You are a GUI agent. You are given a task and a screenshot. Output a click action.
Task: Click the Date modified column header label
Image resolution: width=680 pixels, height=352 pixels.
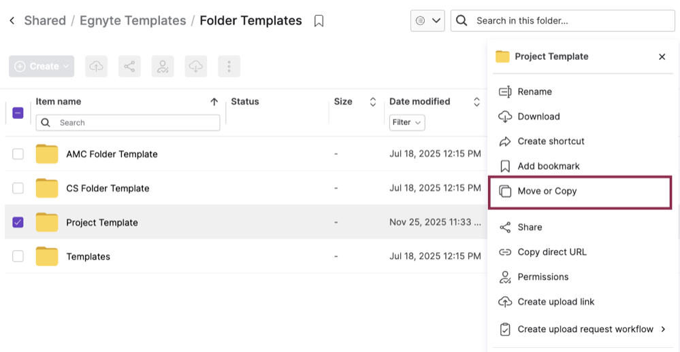click(420, 101)
